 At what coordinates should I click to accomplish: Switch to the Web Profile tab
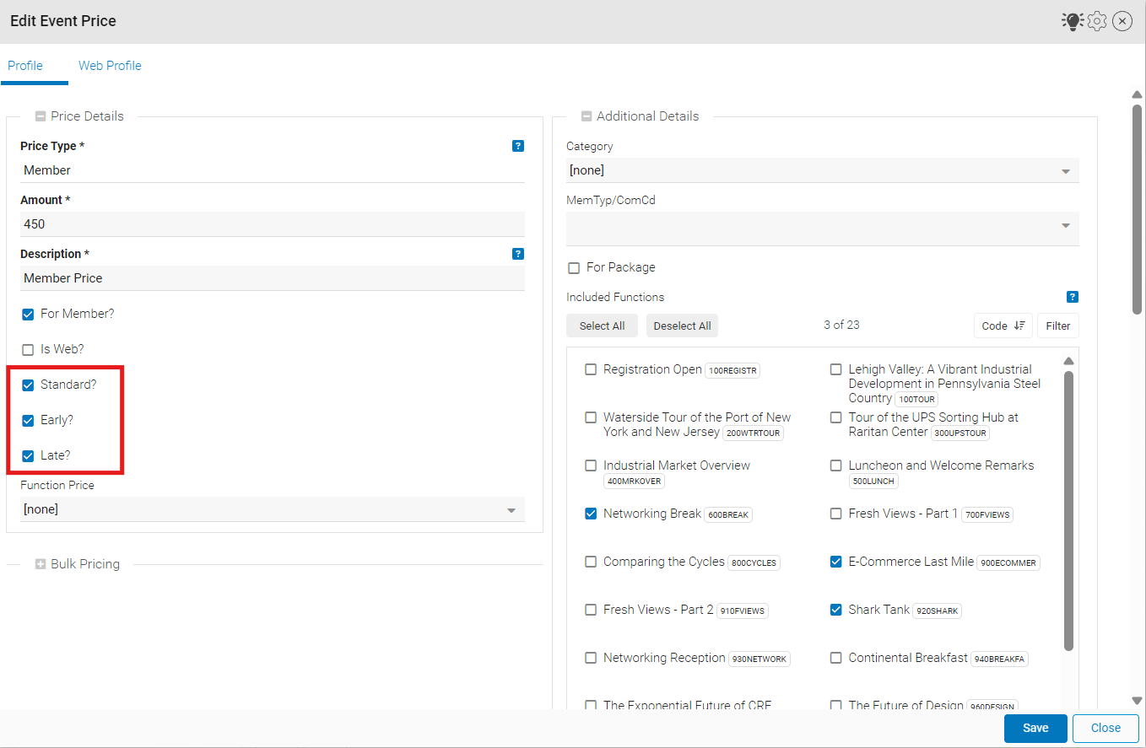click(x=110, y=66)
